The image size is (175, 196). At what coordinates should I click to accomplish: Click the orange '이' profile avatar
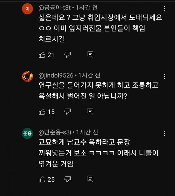27,9
